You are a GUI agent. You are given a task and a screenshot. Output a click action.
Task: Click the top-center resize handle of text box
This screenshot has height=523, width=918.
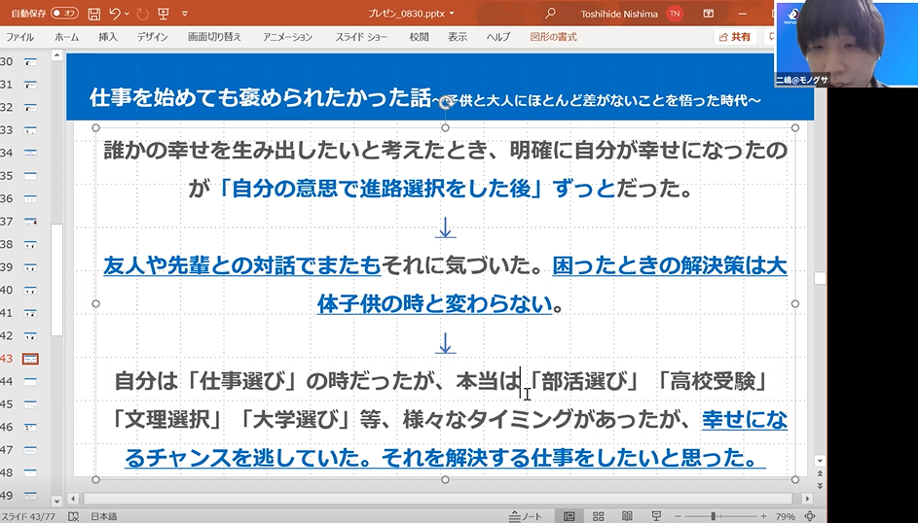tap(445, 127)
